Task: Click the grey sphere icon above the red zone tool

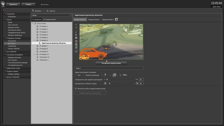Action: click(x=76, y=38)
